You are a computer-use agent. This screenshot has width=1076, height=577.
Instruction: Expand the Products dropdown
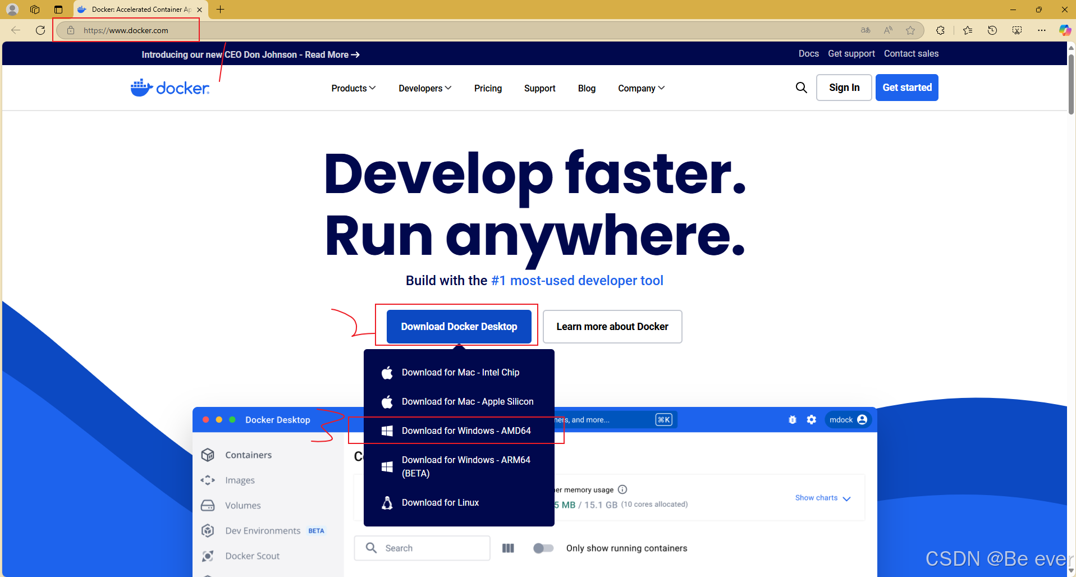click(352, 88)
